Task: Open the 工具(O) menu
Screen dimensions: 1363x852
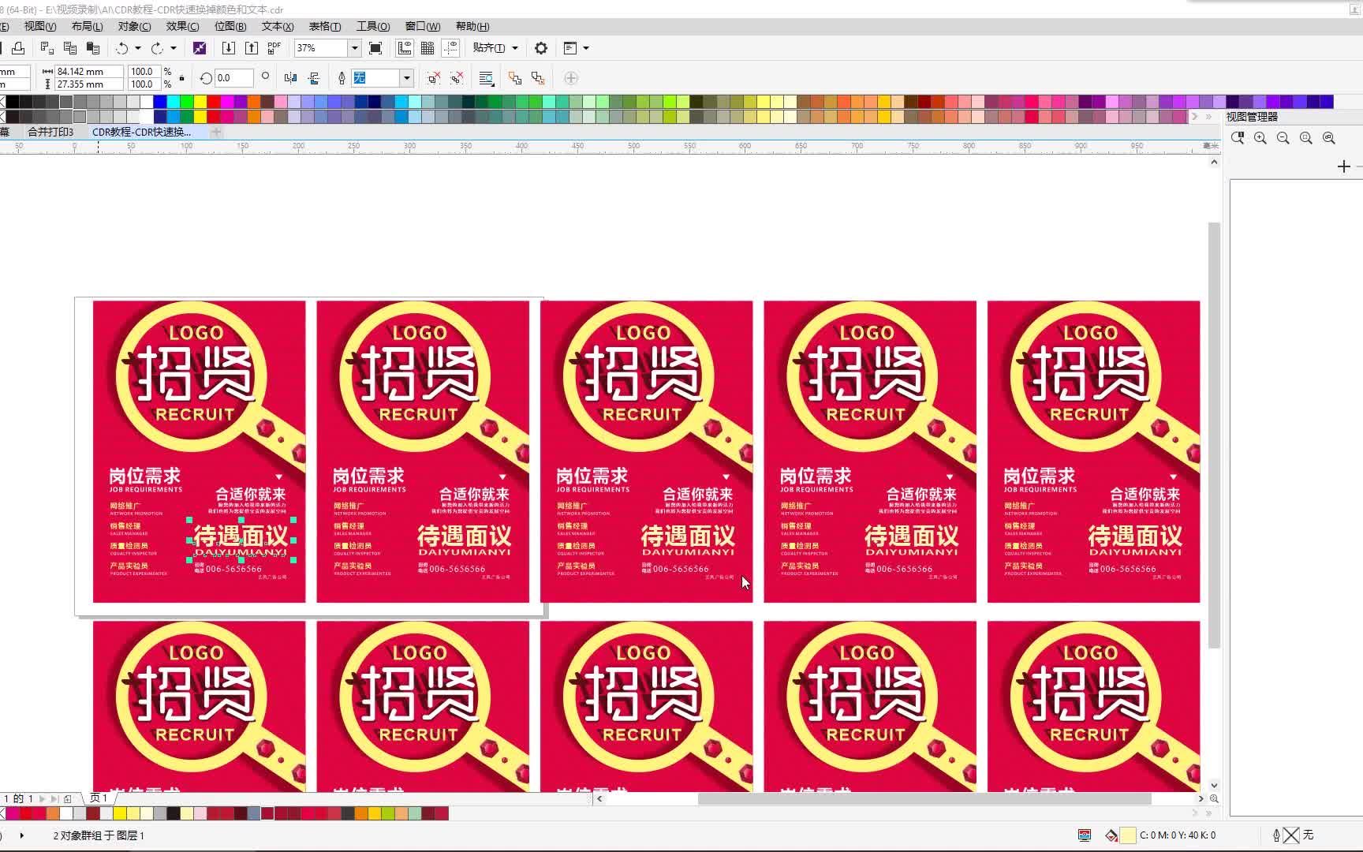Action: tap(373, 26)
